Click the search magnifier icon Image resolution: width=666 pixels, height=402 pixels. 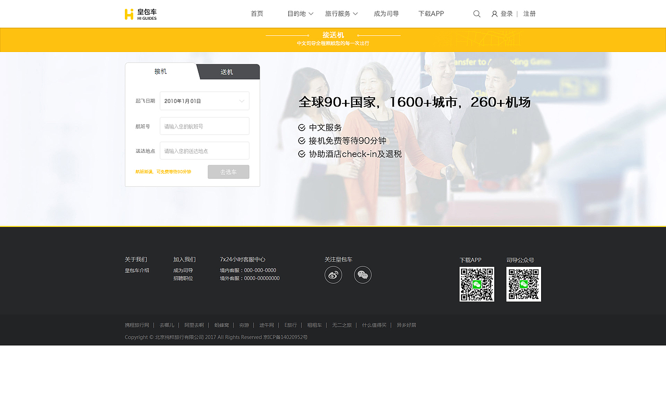pos(477,14)
